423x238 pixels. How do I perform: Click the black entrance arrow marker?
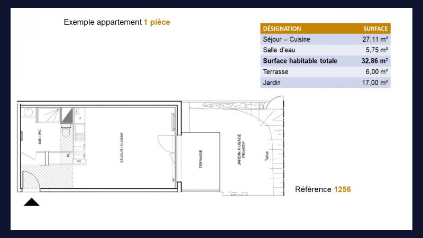click(x=32, y=202)
